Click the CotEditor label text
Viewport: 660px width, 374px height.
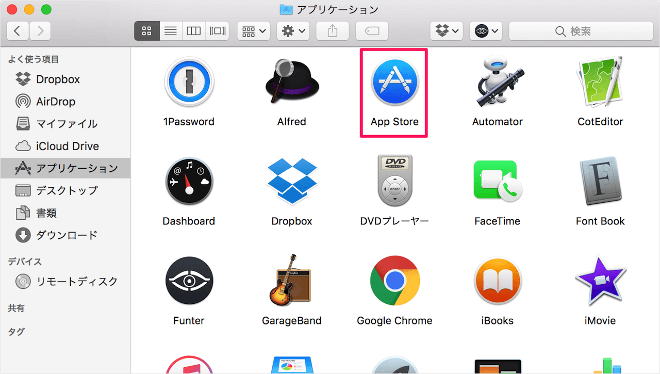coord(601,122)
